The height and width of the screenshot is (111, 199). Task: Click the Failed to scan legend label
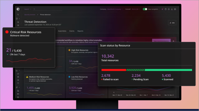[111, 80]
